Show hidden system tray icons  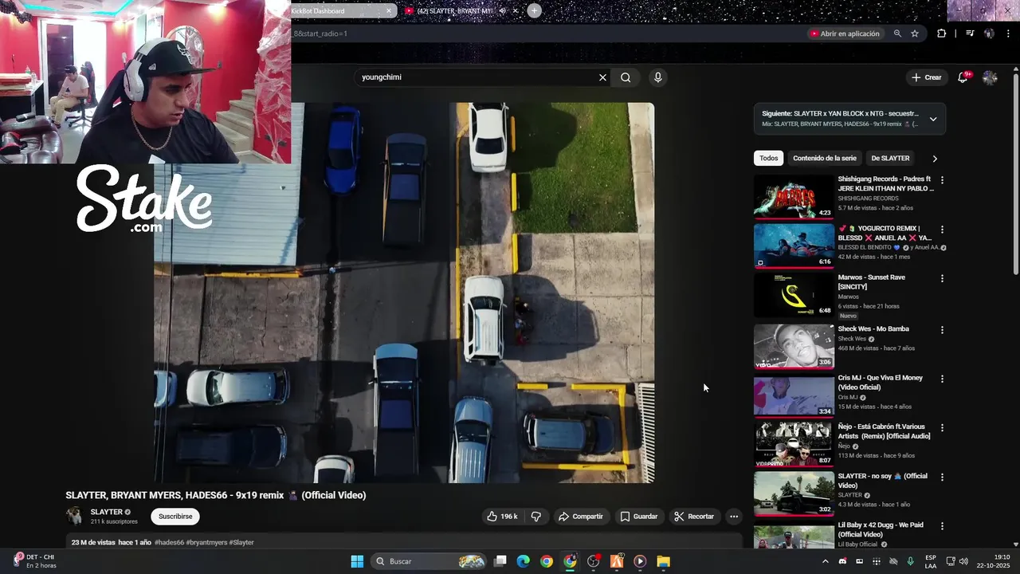coord(825,561)
